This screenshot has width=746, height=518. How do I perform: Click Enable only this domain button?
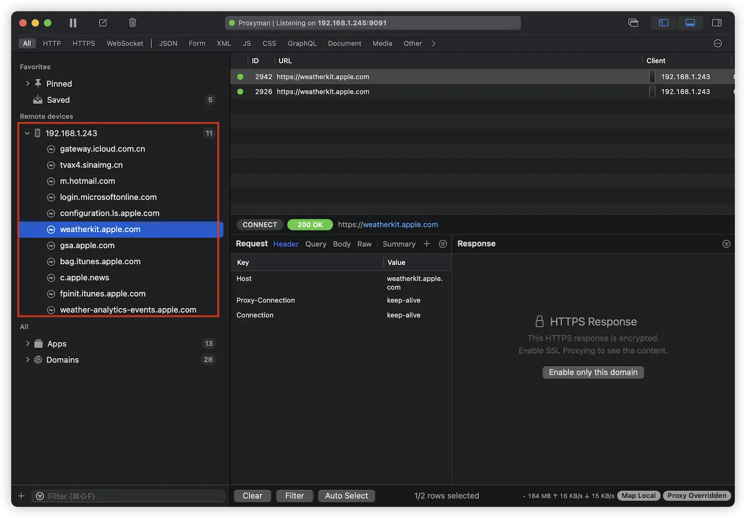point(593,373)
